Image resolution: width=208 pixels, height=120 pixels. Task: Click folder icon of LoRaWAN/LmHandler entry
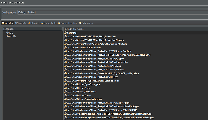[65, 62]
